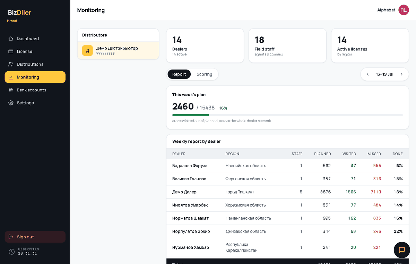Click the Weekly report by dealer heading
Viewport: 416px width, 264px height.
coord(197,142)
